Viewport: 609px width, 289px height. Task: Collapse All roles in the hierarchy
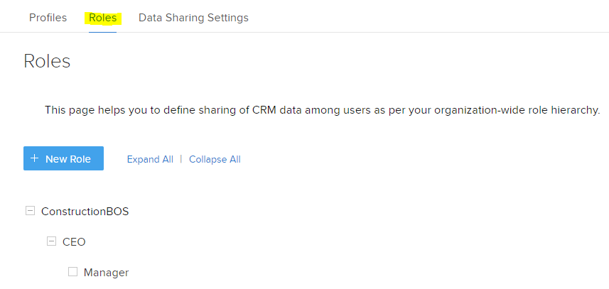[215, 160]
